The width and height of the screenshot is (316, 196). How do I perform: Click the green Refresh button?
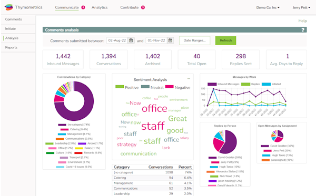click(226, 40)
